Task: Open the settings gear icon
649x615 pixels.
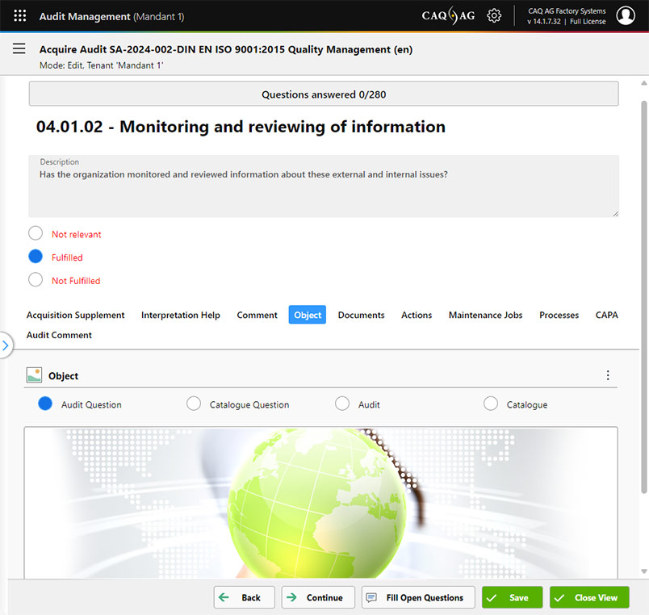Action: coord(494,16)
